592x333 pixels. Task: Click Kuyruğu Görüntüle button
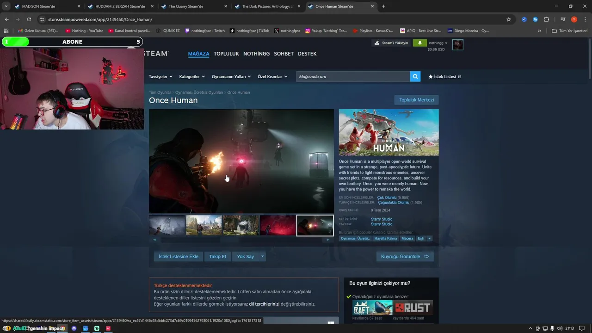pyautogui.click(x=405, y=256)
